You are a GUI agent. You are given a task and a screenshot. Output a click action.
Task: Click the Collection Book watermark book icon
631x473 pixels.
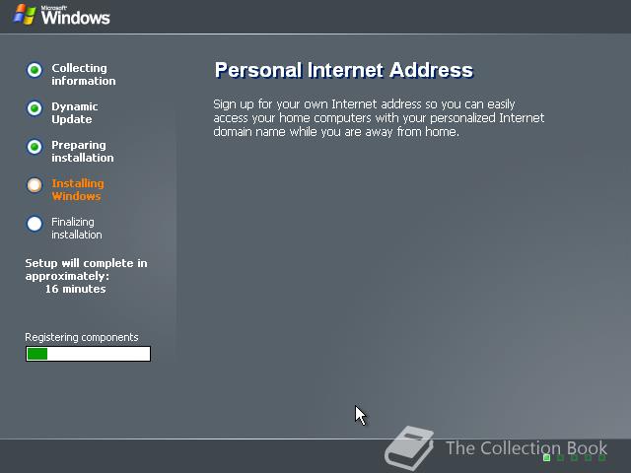(409, 448)
